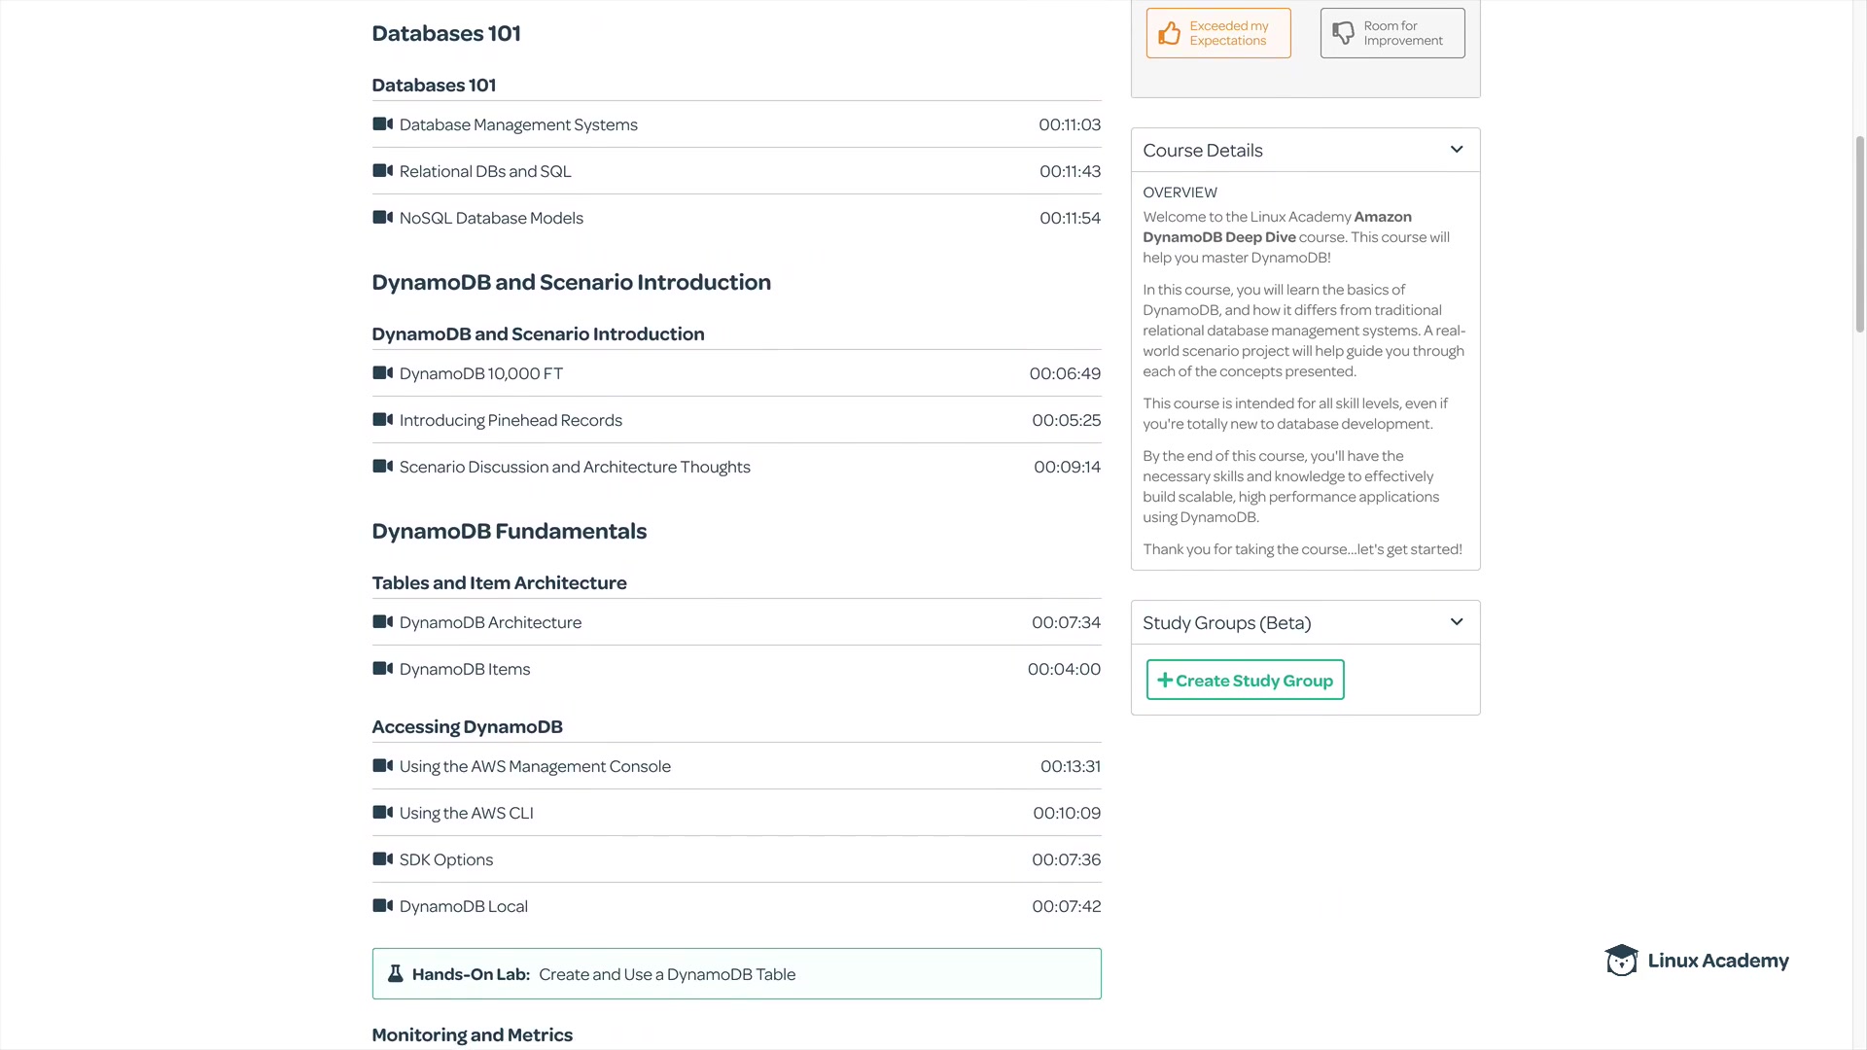
Task: Click video icon beside Introducing Pinehead Records
Action: (x=382, y=420)
